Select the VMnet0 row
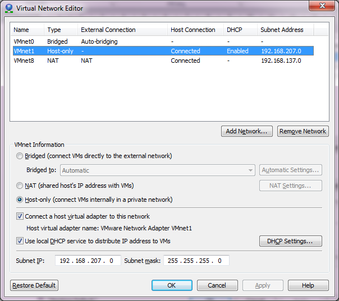339x301 pixels. tap(163, 41)
